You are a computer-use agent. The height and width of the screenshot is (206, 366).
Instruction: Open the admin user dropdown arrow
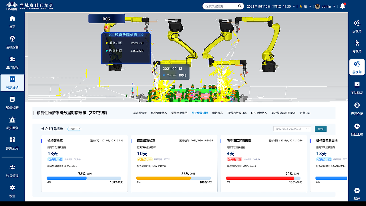tap(334, 7)
